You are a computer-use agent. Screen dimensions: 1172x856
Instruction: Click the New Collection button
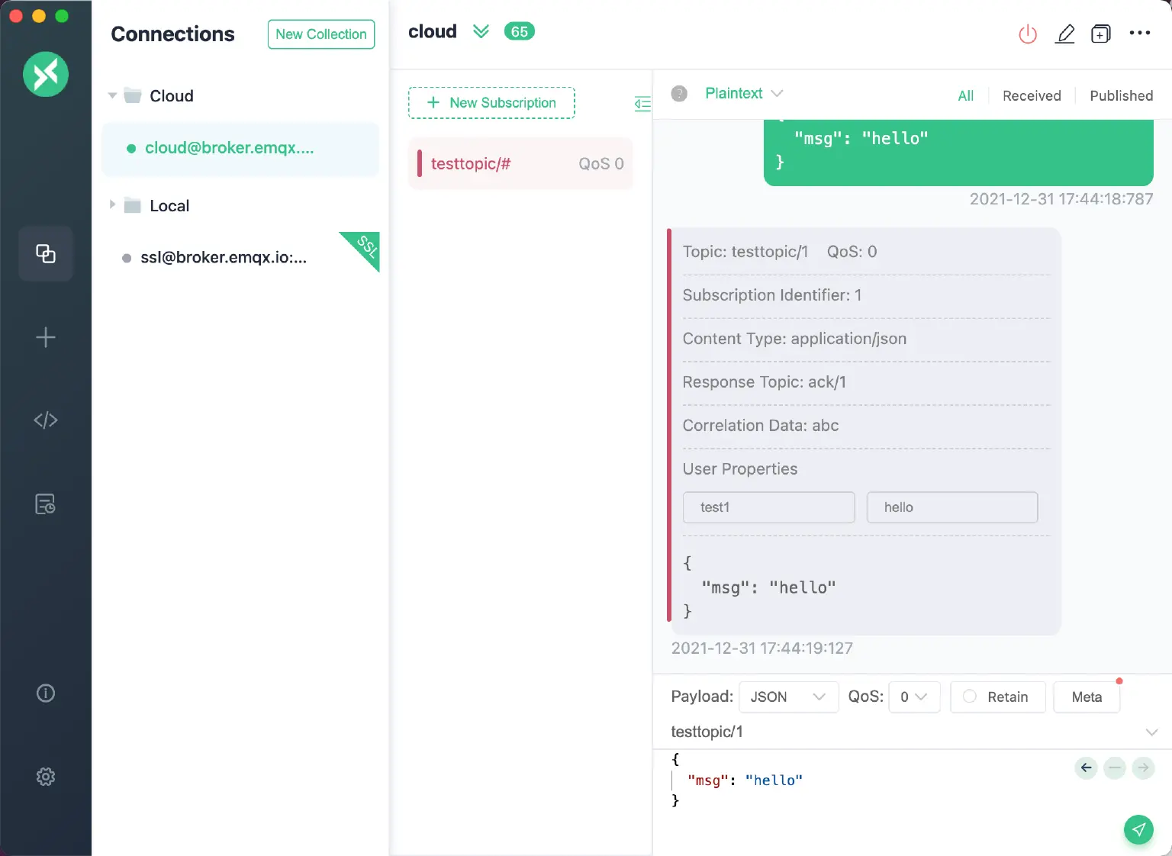tap(320, 34)
